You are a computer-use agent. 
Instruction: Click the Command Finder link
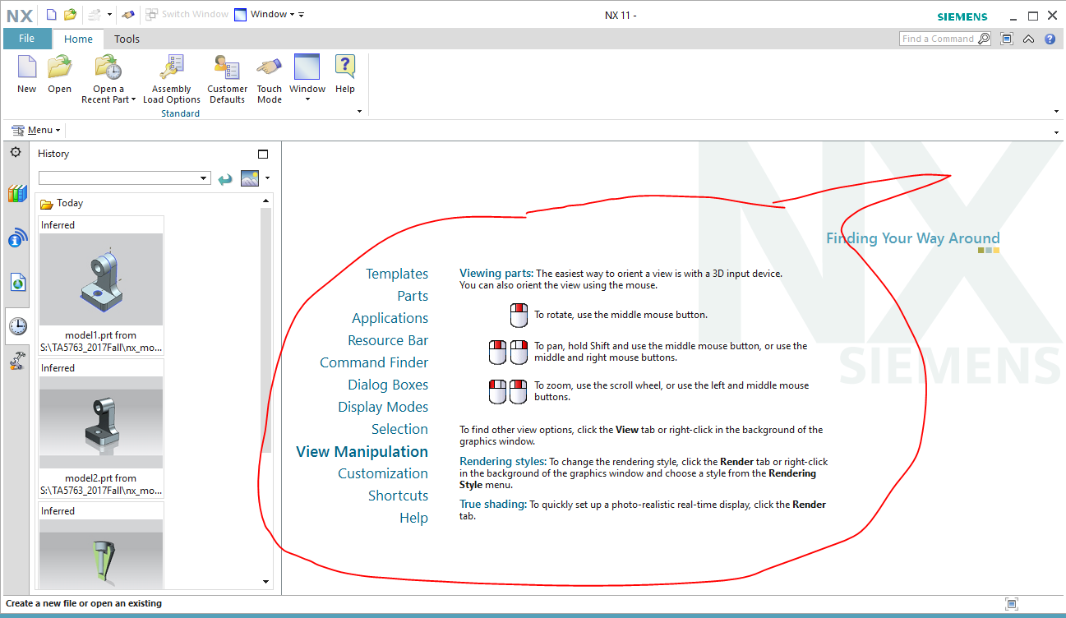(374, 362)
